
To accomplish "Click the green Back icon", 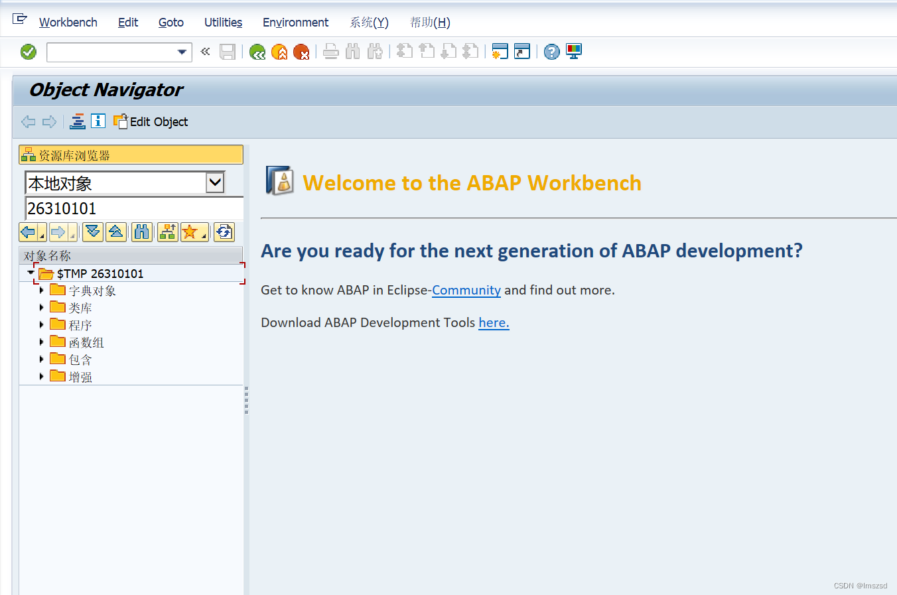I will (257, 52).
